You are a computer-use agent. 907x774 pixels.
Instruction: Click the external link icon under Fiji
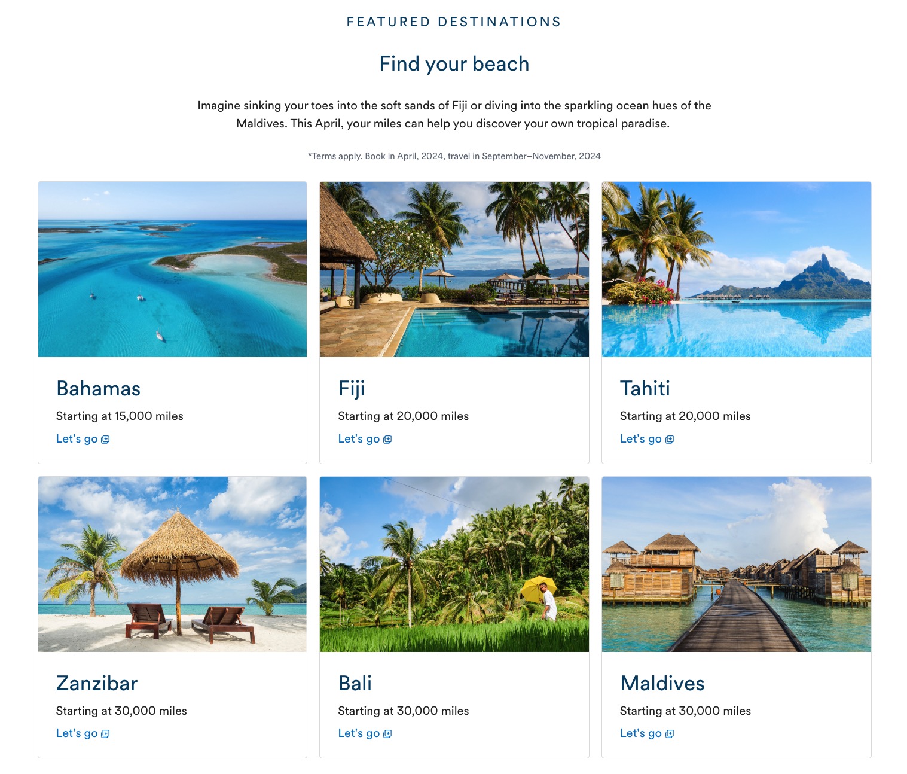pos(387,440)
